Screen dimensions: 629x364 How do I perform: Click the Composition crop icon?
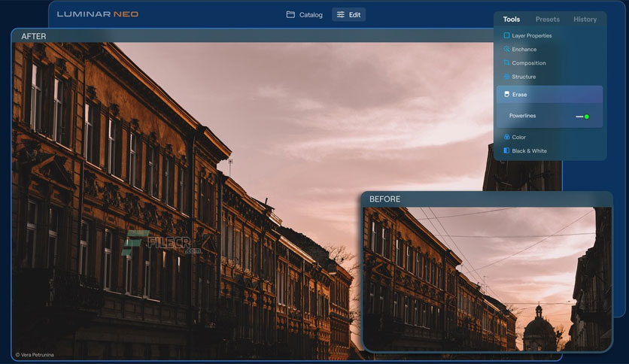click(x=506, y=63)
